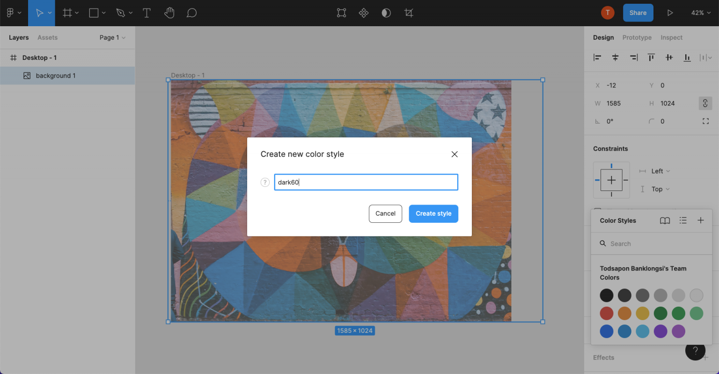Toggle list view in Color Styles
The width and height of the screenshot is (719, 374).
(x=683, y=220)
